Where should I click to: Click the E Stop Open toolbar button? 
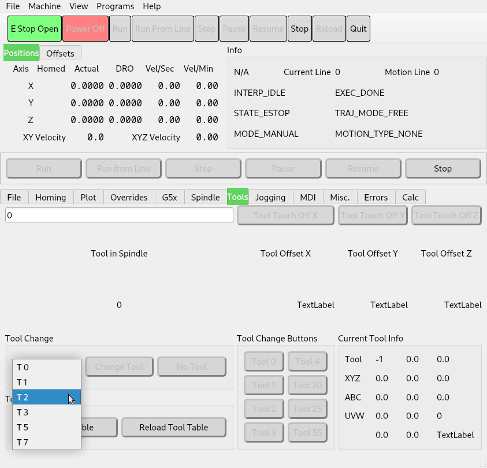pos(35,29)
